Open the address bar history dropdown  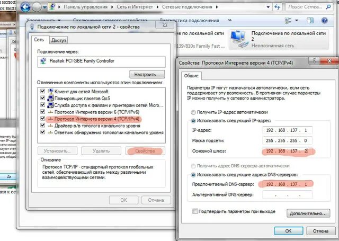click(268, 7)
